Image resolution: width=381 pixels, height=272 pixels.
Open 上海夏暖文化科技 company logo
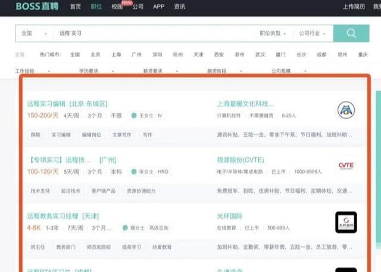pos(346,110)
